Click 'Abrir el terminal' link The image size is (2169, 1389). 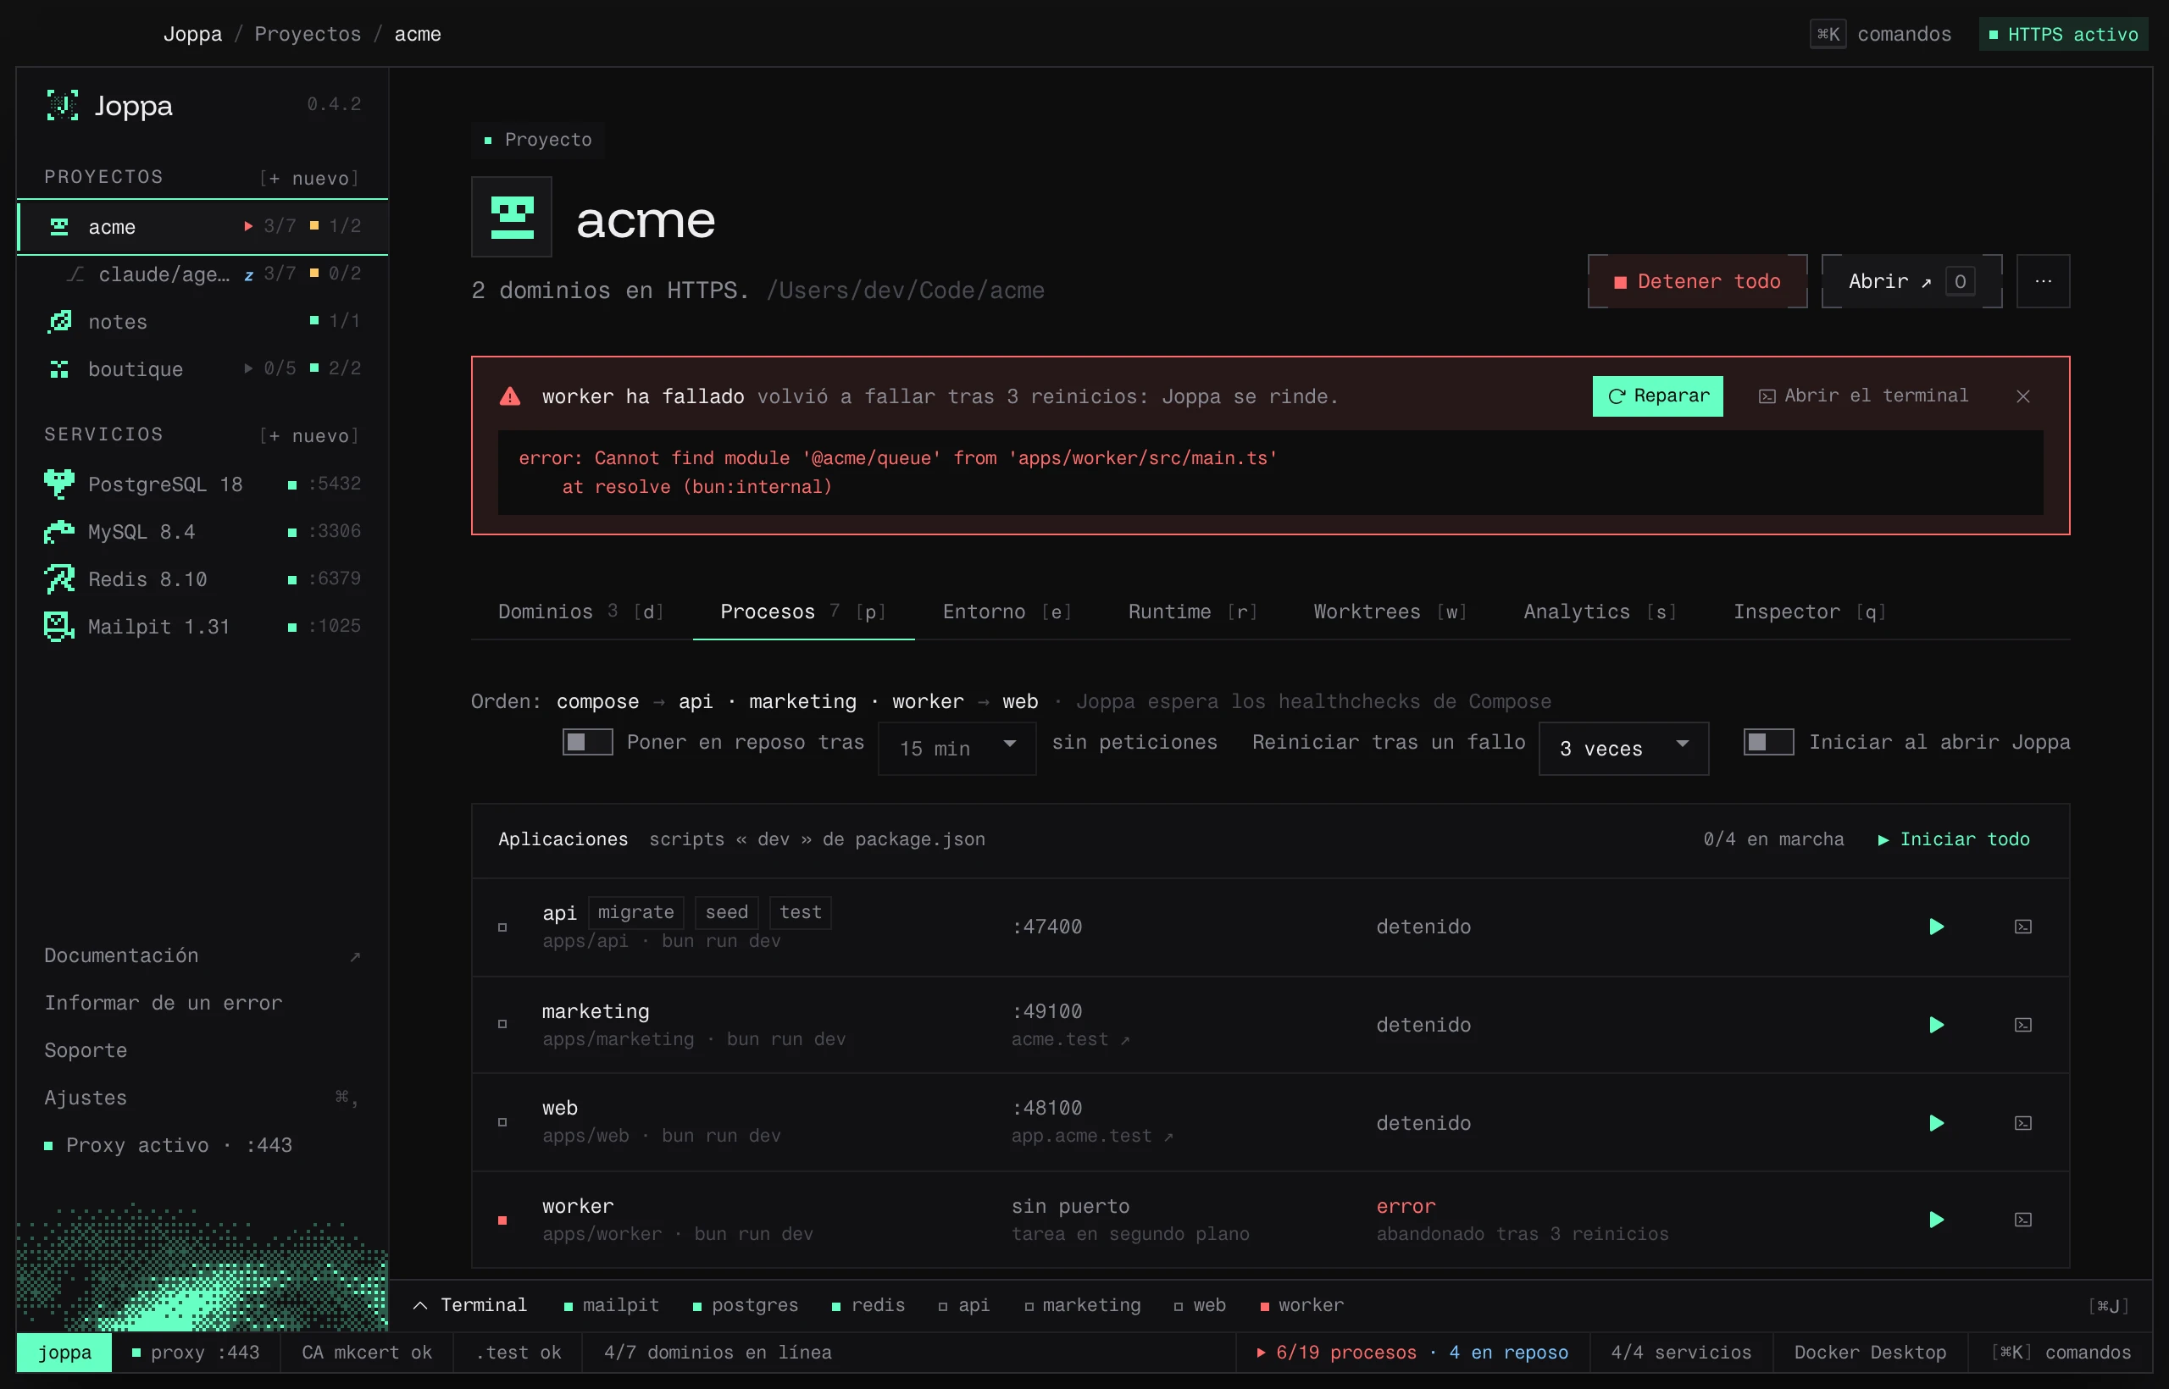(x=1863, y=396)
